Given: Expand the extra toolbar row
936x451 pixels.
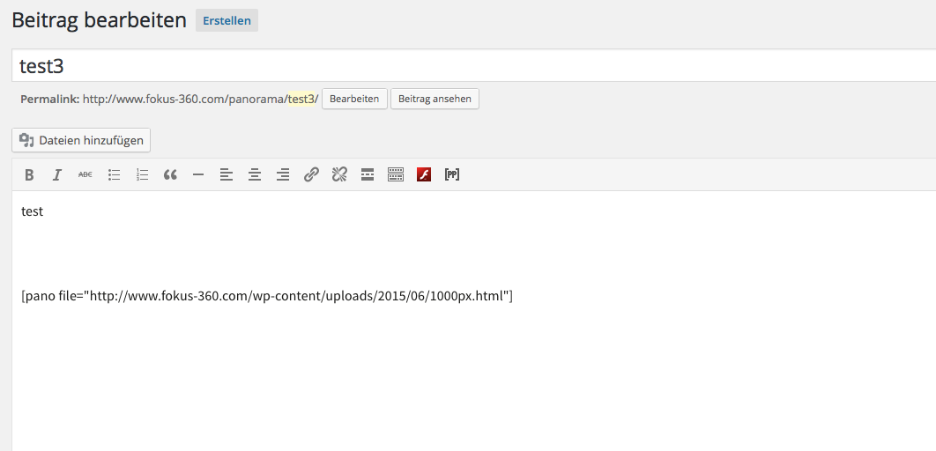Looking at the screenshot, I should tap(396, 175).
